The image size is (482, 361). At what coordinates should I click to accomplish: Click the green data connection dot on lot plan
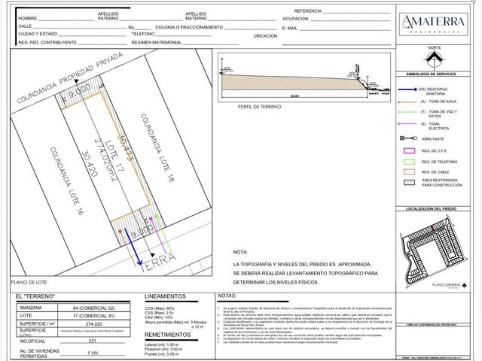(156, 217)
